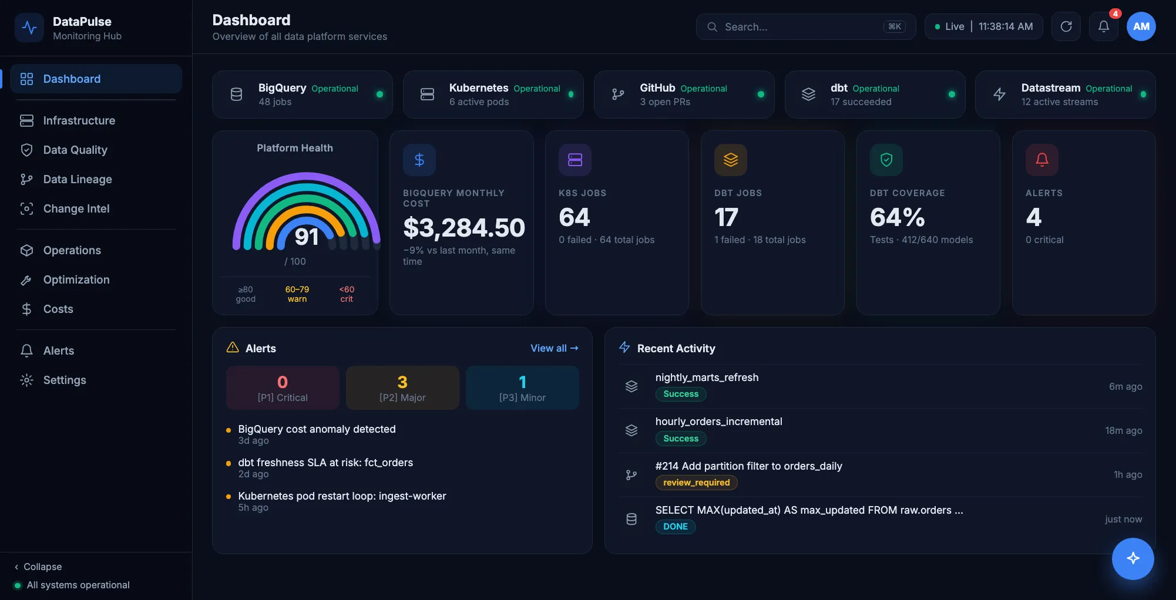Click the dbt layers icon in status card

point(808,94)
